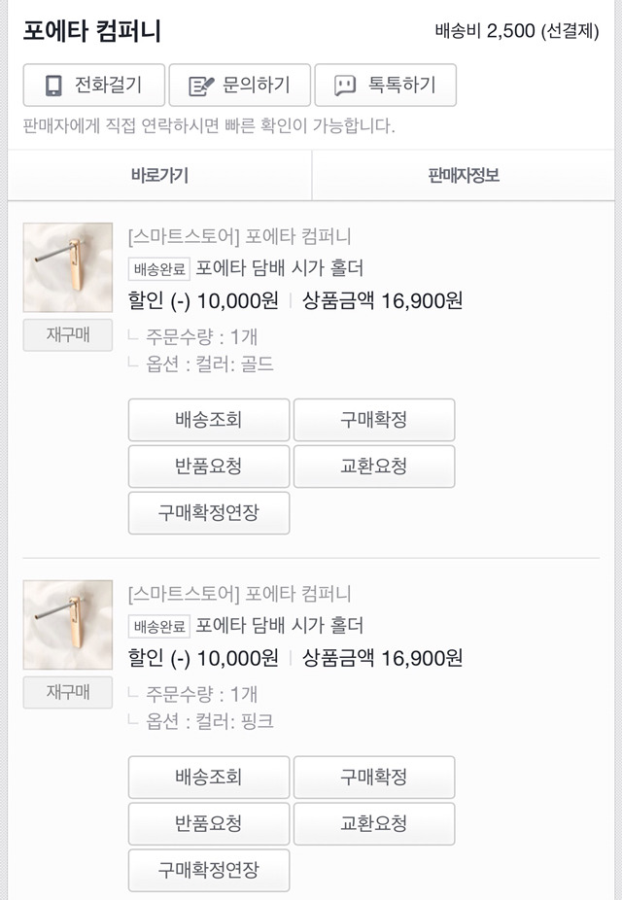This screenshot has height=900, width=622.
Task: Track delivery with 배송조회 for pink item
Action: [x=209, y=778]
